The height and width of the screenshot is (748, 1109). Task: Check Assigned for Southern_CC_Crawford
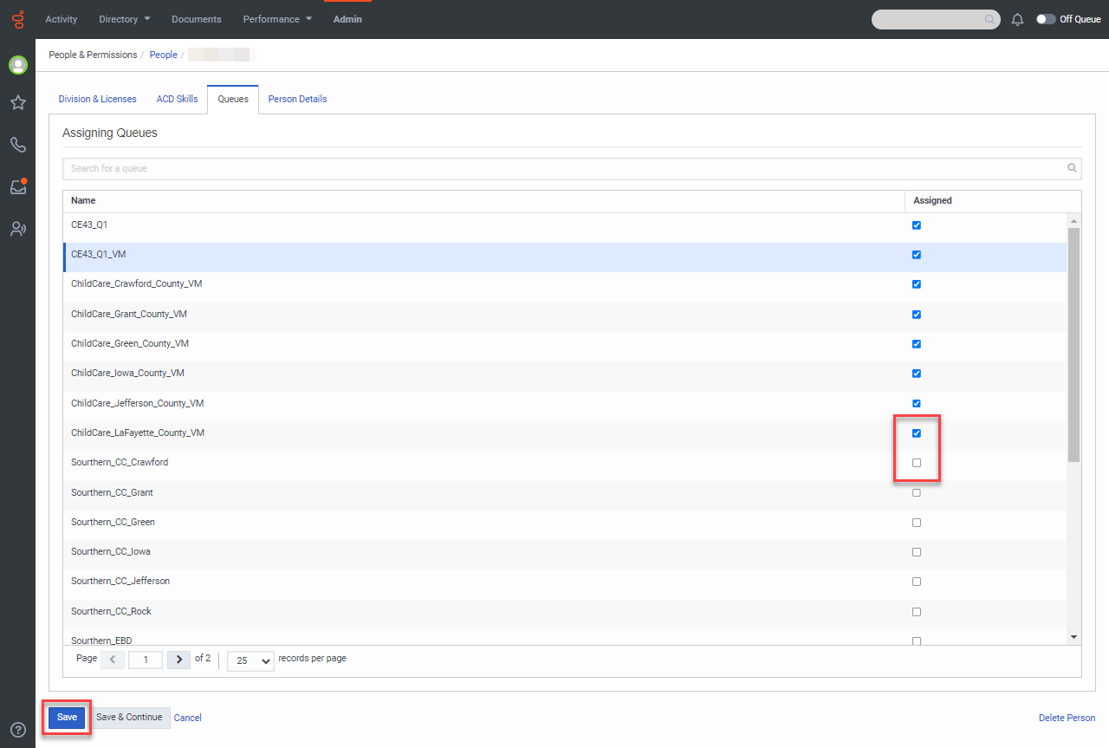coord(917,463)
